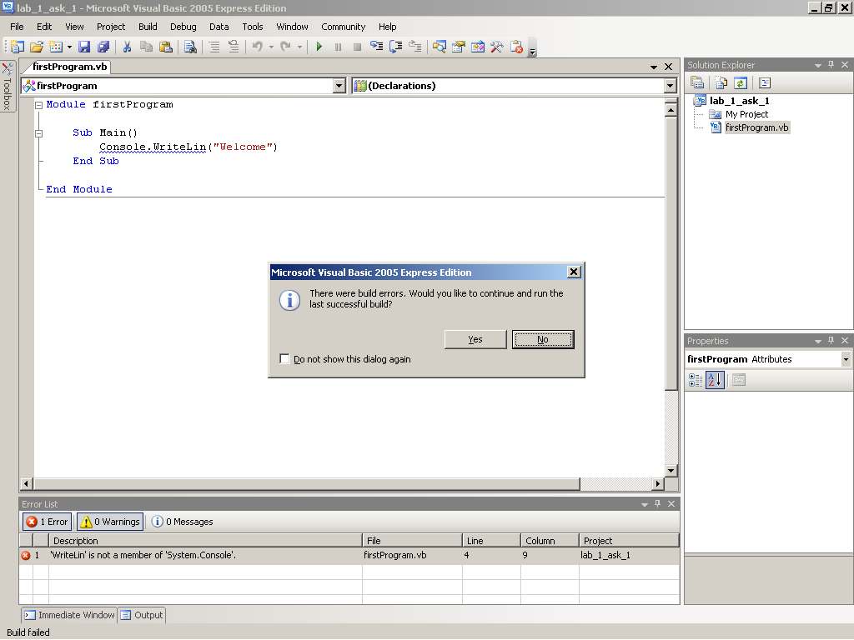Click the Comment out selected lines icon

tap(214, 47)
